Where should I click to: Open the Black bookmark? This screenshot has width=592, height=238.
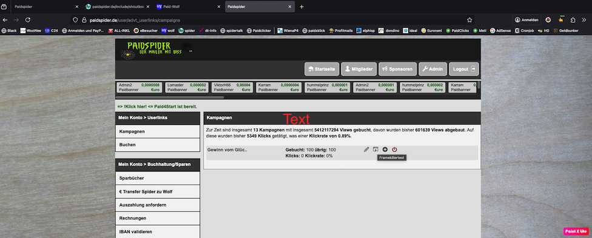tap(9, 30)
